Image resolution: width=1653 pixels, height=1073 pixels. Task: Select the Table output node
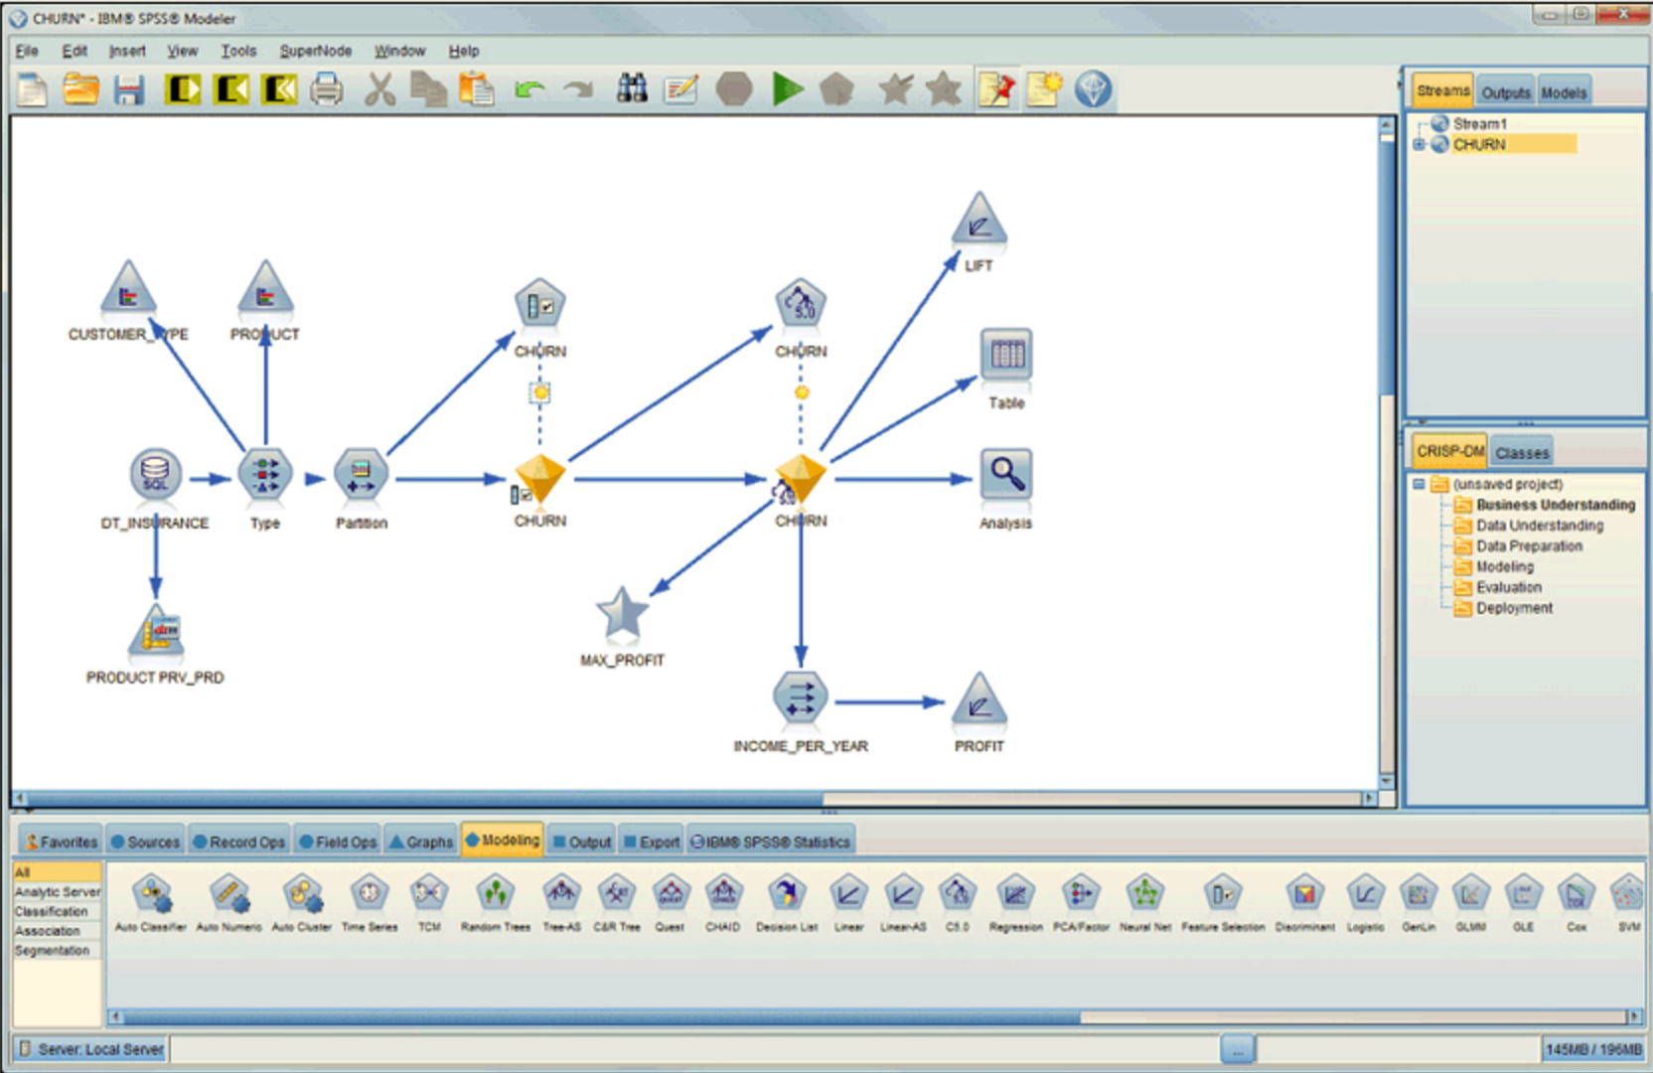[1006, 355]
